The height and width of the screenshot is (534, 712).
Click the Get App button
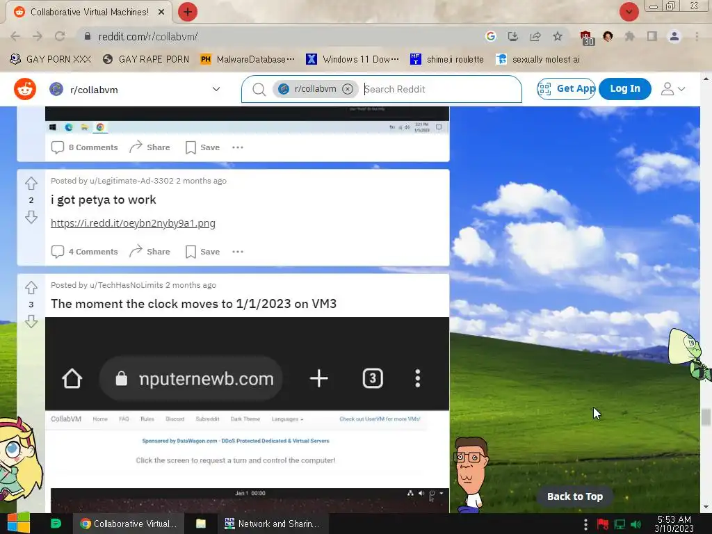click(566, 88)
